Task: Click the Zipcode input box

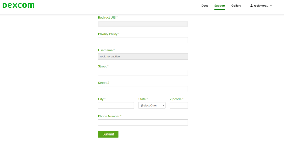Action: pos(179,105)
